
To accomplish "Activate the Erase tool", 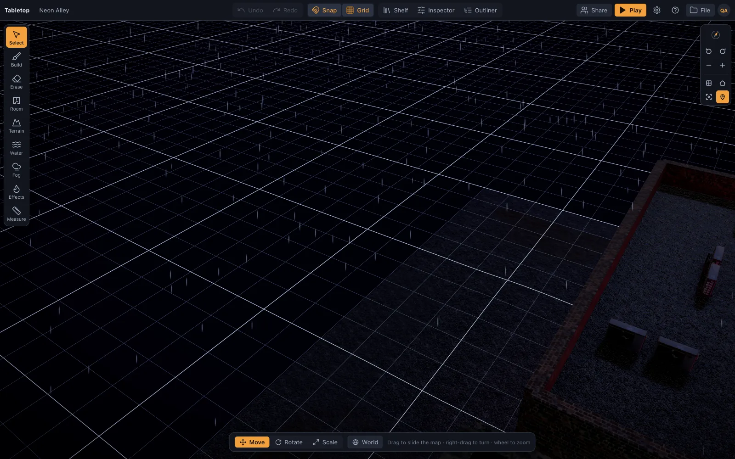I will click(17, 82).
